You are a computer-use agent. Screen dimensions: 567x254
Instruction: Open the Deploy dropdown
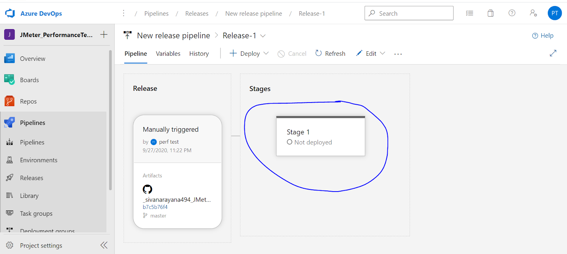click(249, 54)
